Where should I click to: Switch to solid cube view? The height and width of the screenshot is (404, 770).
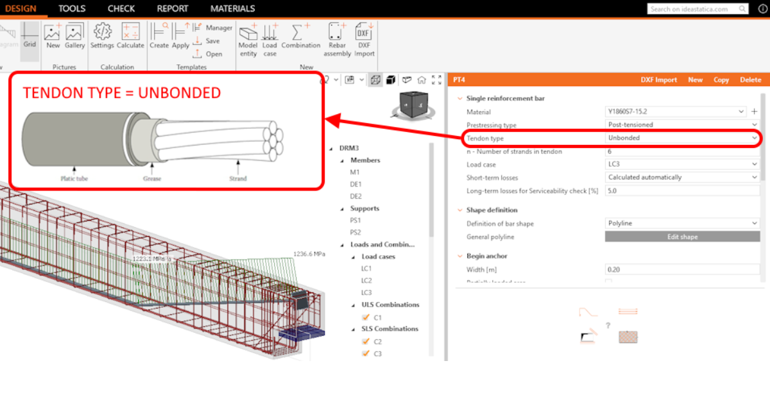click(x=389, y=80)
